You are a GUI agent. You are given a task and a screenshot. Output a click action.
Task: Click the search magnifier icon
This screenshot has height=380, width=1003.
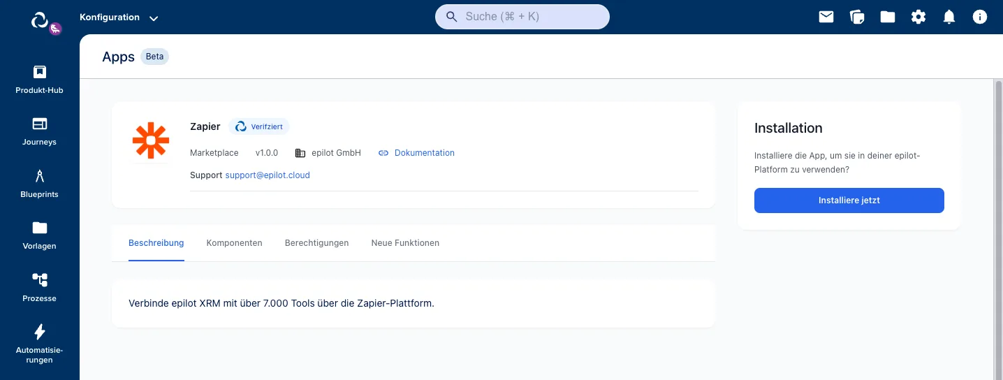point(452,17)
